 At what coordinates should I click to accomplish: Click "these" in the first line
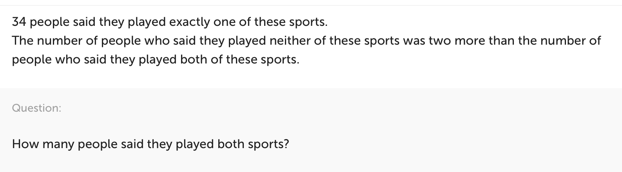[x=270, y=22]
